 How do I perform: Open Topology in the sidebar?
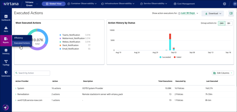click(6, 63)
